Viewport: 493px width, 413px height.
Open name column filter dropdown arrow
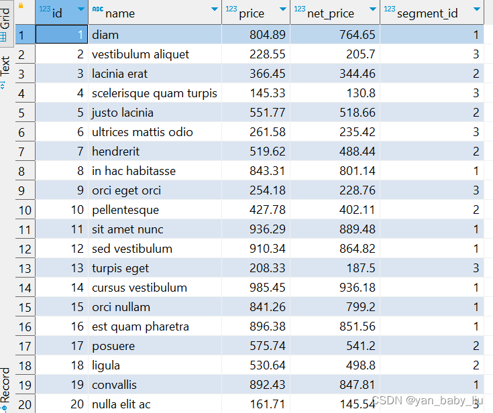[x=215, y=9]
